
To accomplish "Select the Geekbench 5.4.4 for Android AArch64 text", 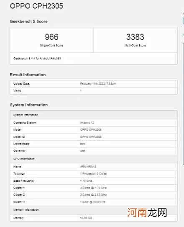I will [x=37, y=58].
